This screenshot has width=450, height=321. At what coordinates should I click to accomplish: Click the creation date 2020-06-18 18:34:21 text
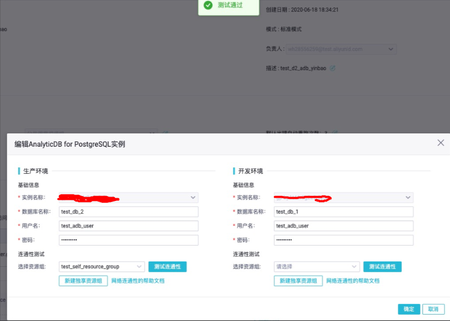coord(314,10)
